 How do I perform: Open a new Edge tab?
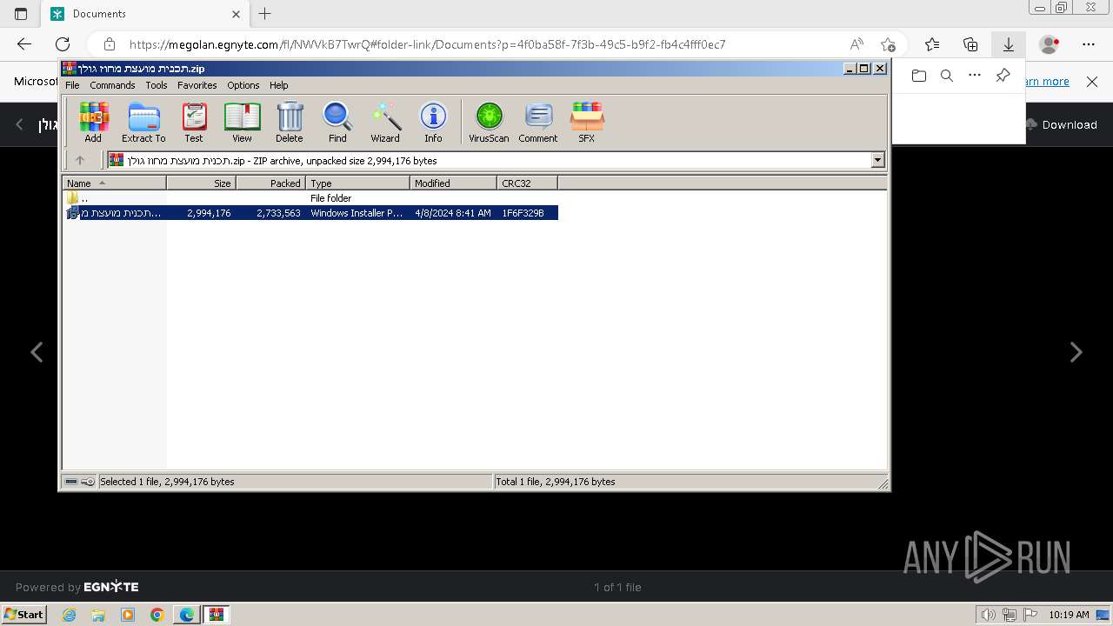coord(265,14)
